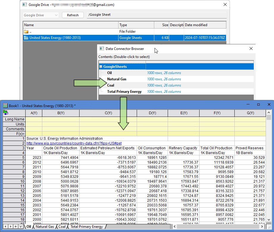
Task: Switch to the Total Primary Energy sheet tab
Action: (x=87, y=227)
